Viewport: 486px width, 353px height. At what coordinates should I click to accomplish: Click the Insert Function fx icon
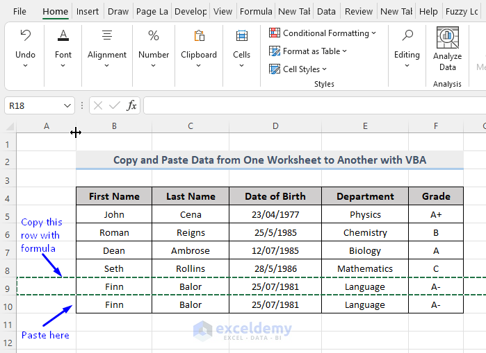(x=131, y=105)
